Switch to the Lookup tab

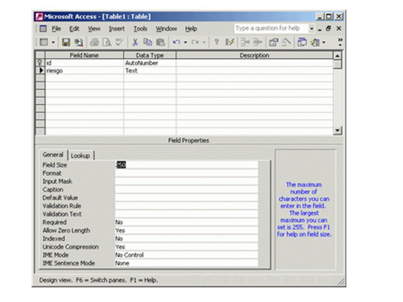pyautogui.click(x=81, y=156)
